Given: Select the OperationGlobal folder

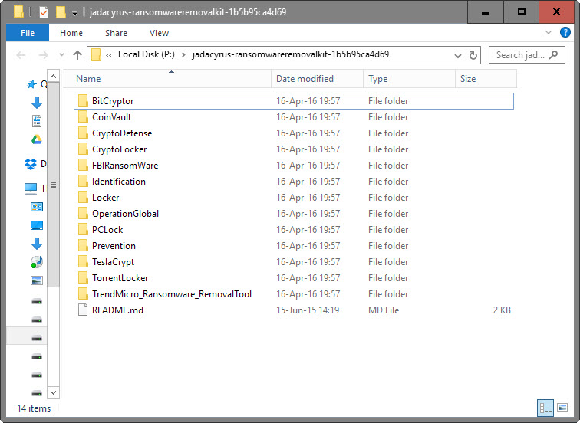Looking at the screenshot, I should click(x=294, y=214).
